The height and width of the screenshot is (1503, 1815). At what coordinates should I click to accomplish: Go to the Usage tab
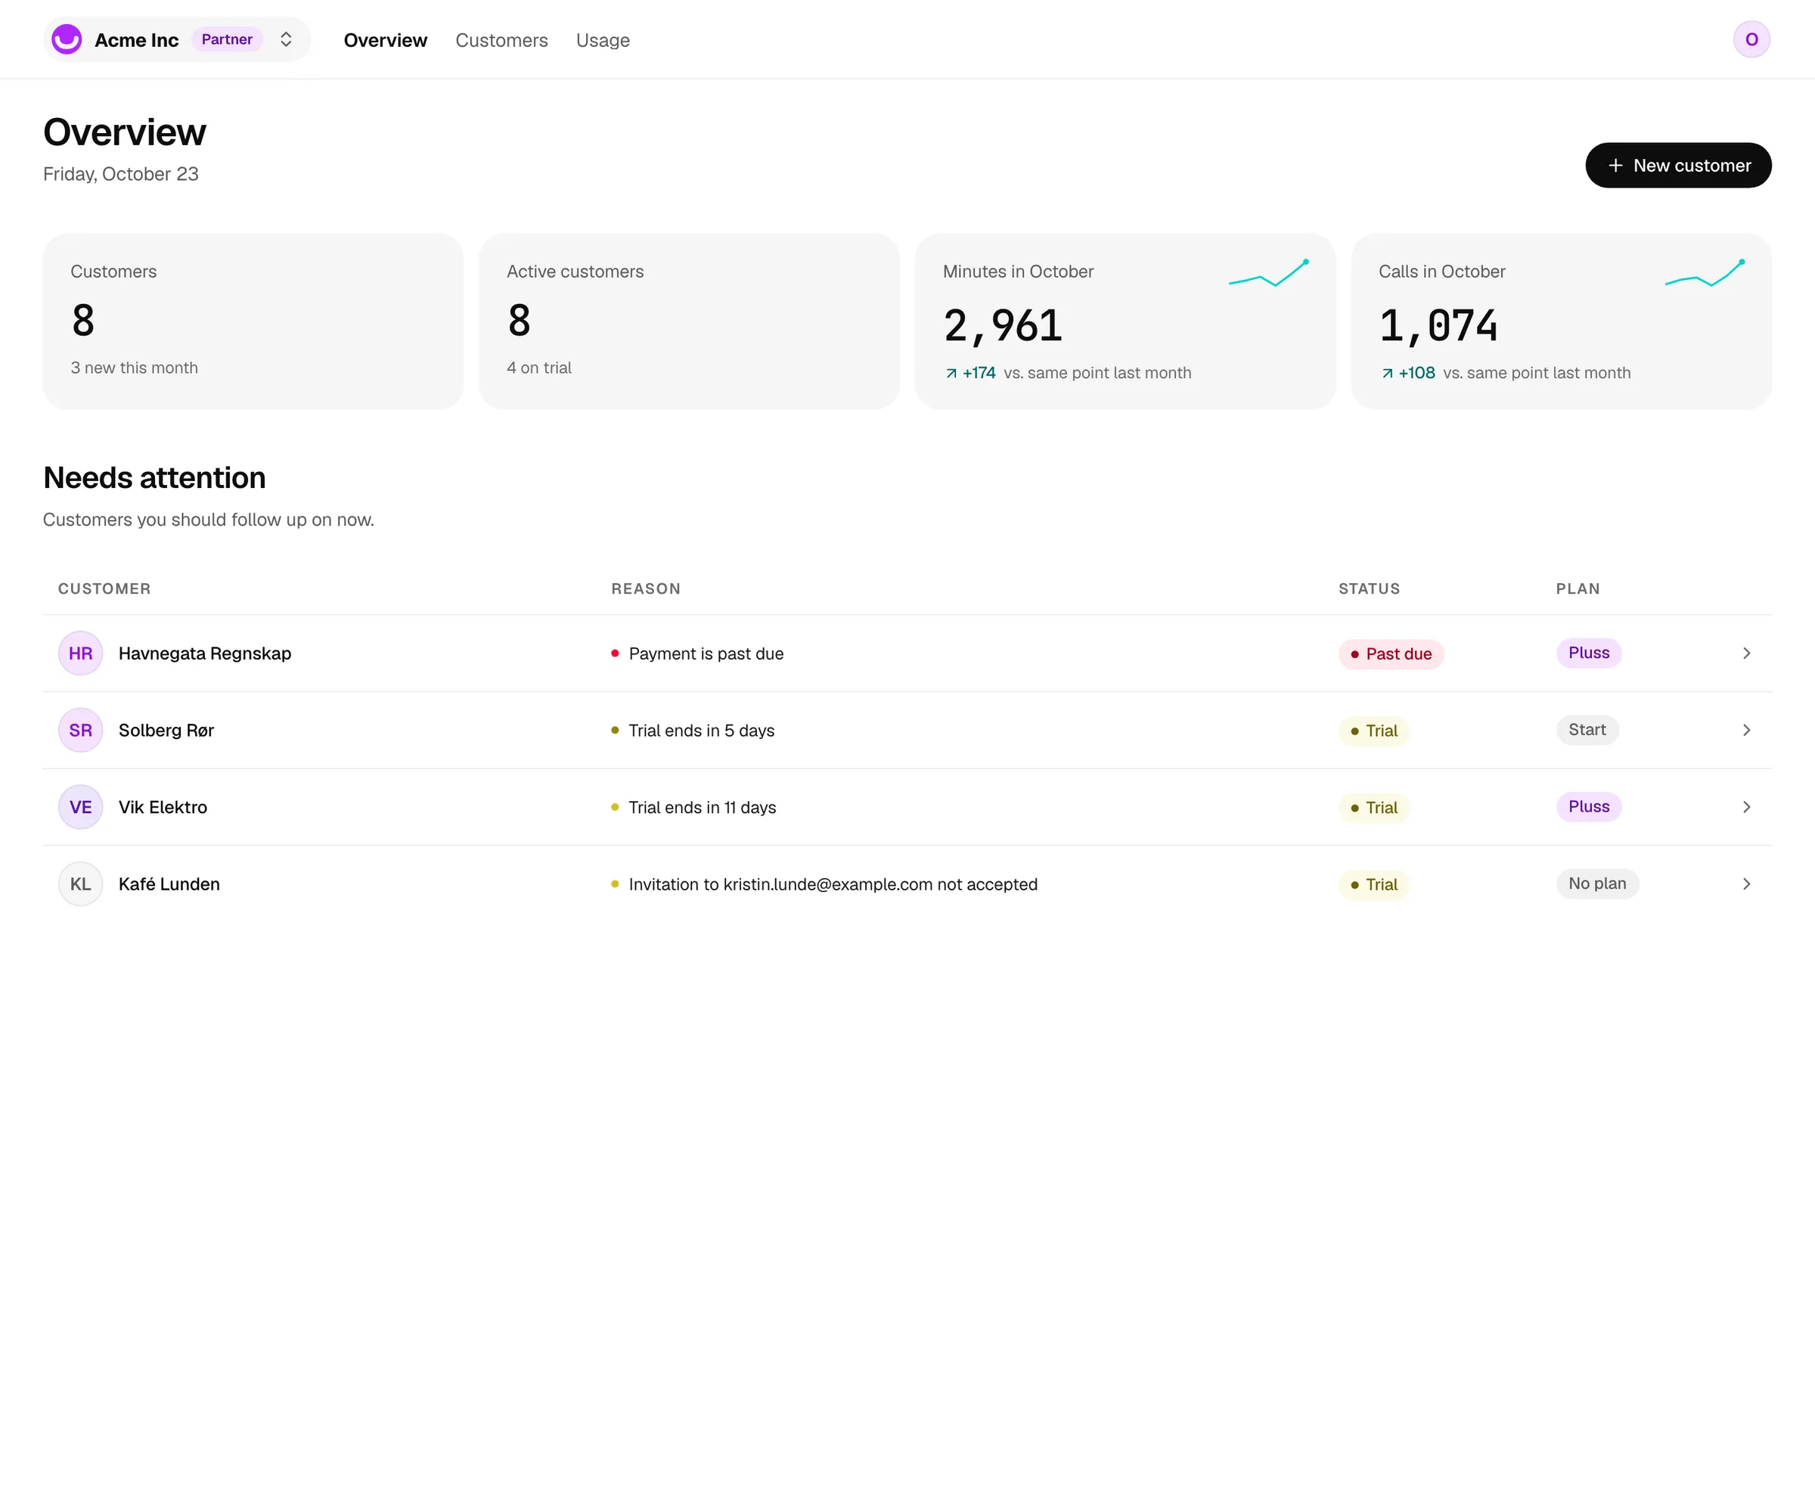click(x=603, y=41)
